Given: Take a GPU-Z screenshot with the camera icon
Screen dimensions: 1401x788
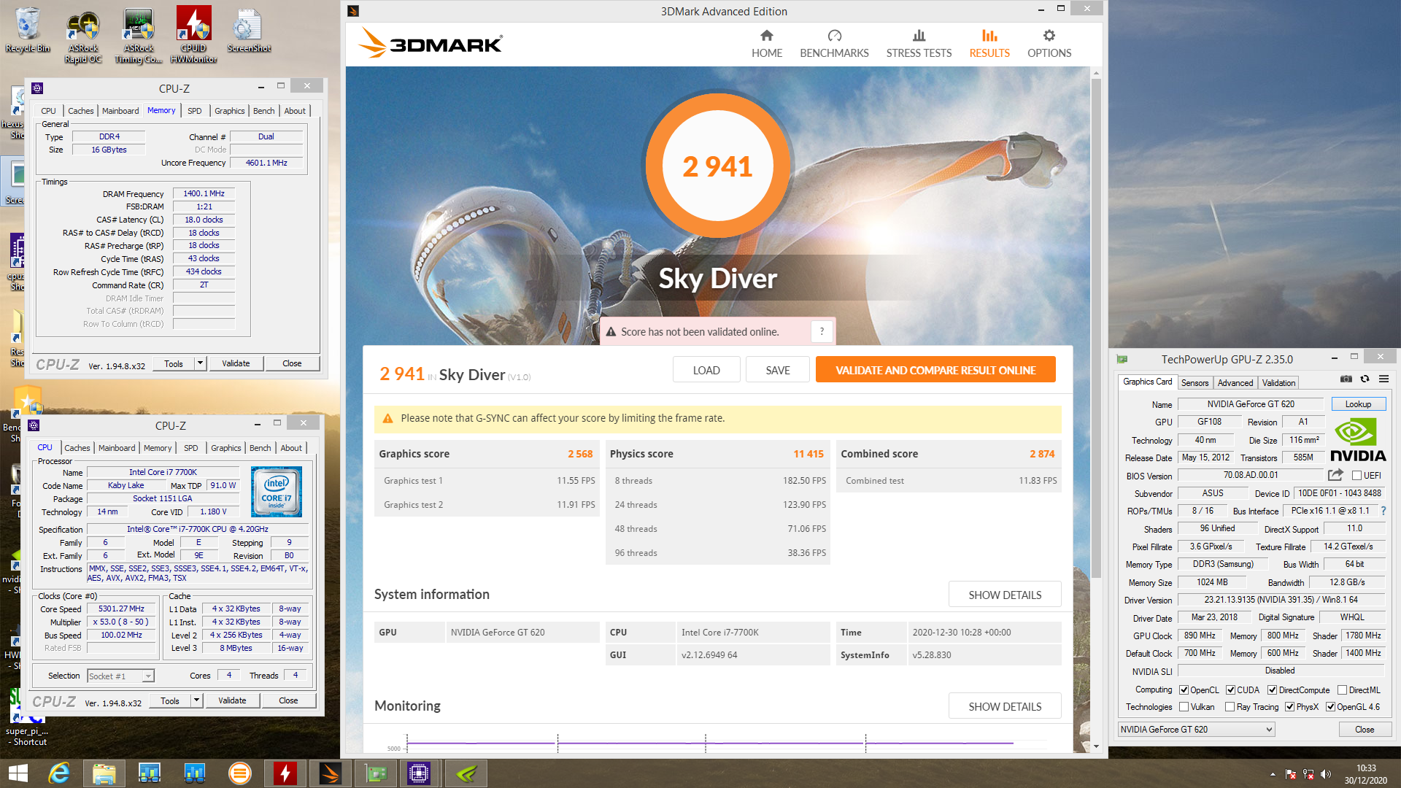Looking at the screenshot, I should click(1346, 379).
